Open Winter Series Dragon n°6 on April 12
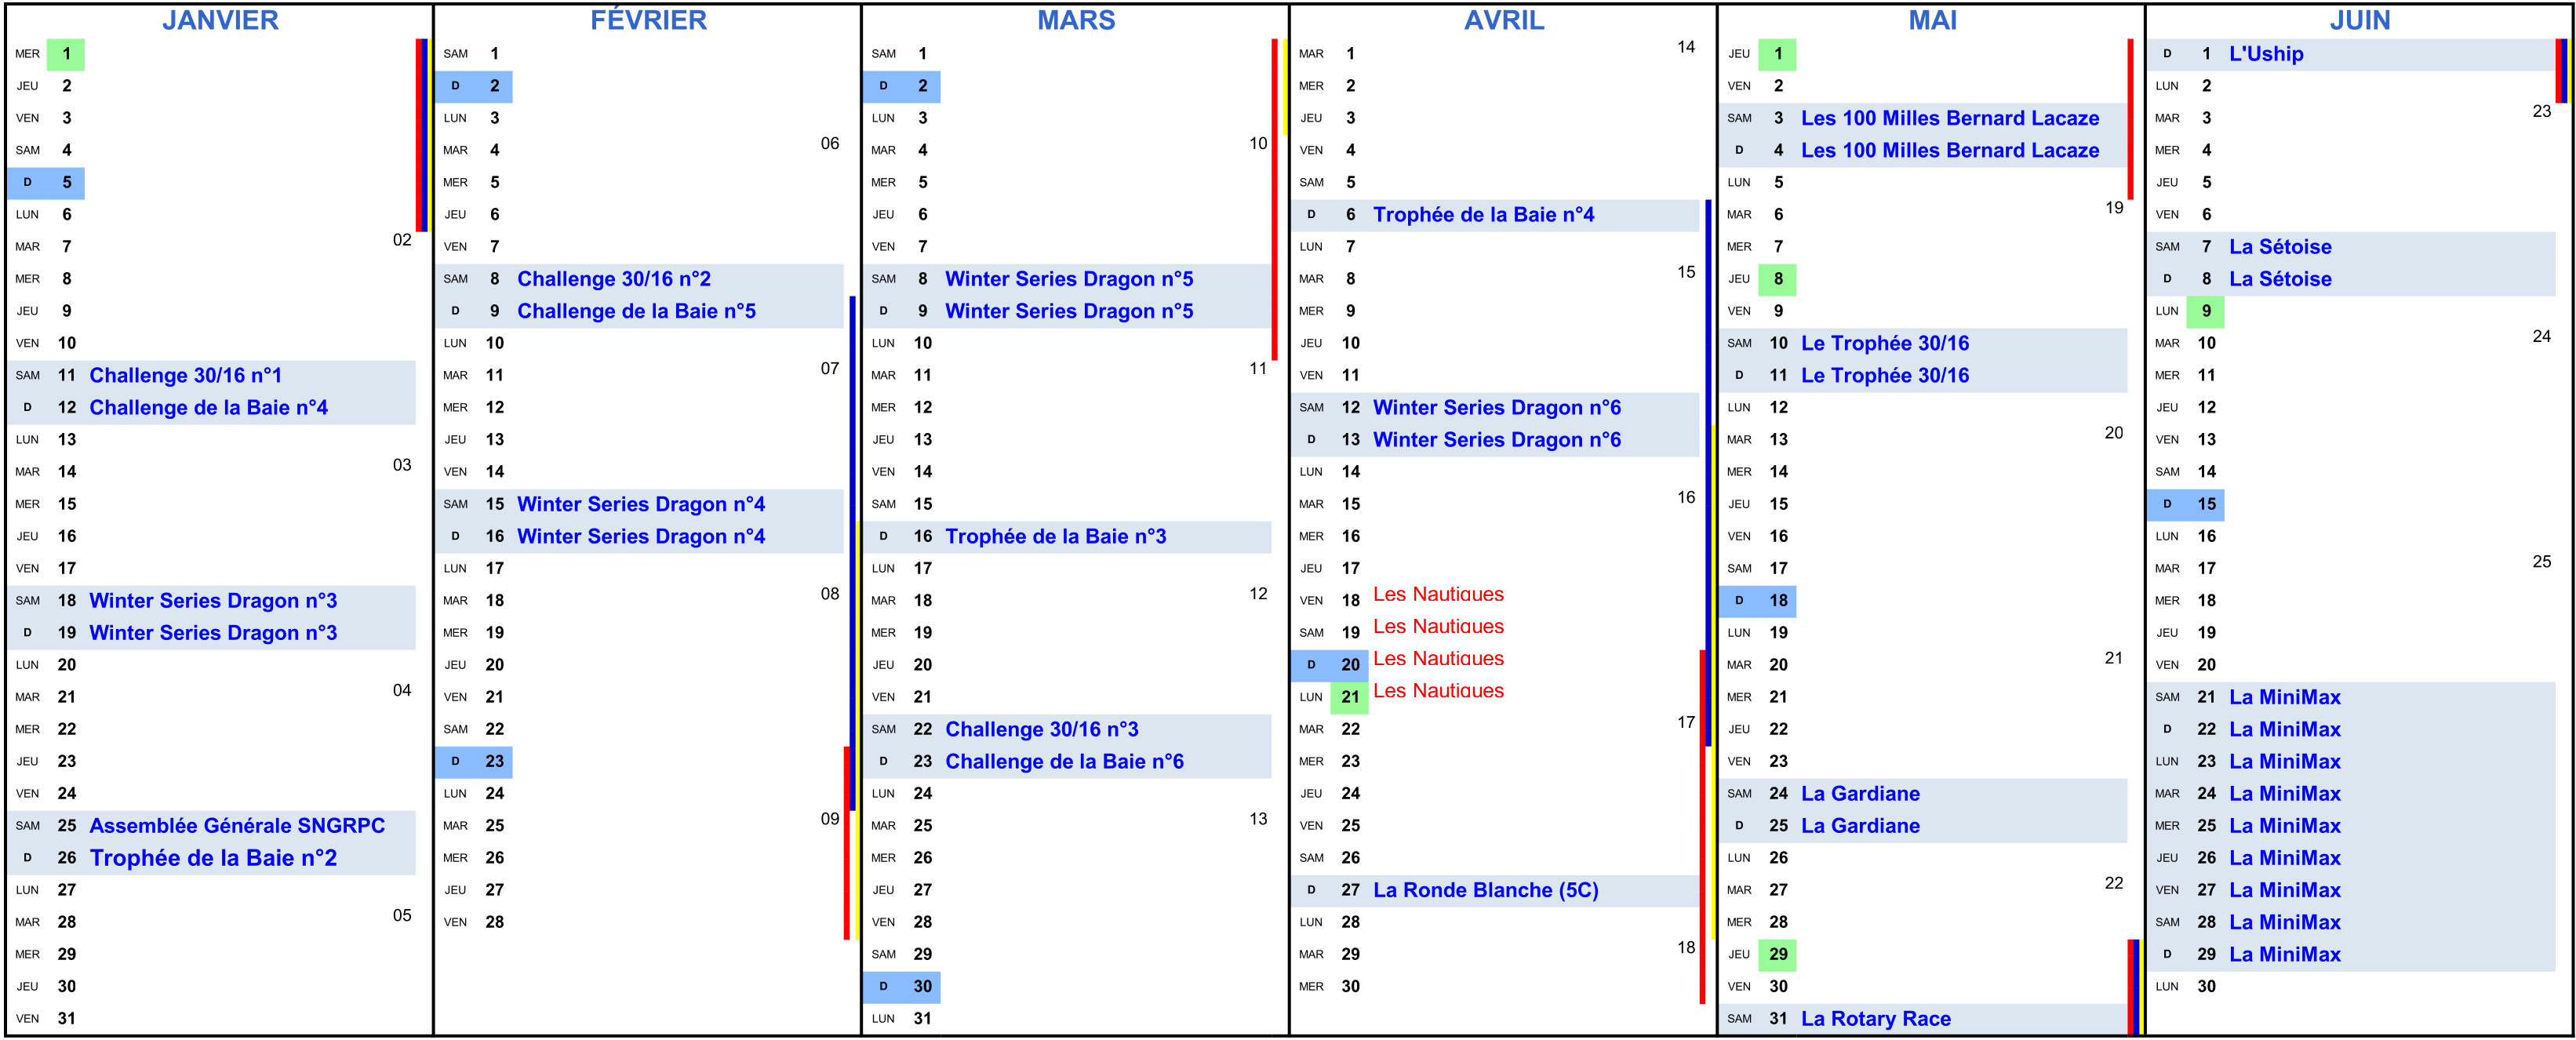The image size is (2576, 1040). pyautogui.click(x=1497, y=408)
